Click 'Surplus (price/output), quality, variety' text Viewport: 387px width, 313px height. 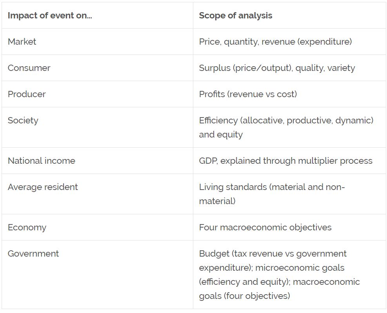click(277, 68)
